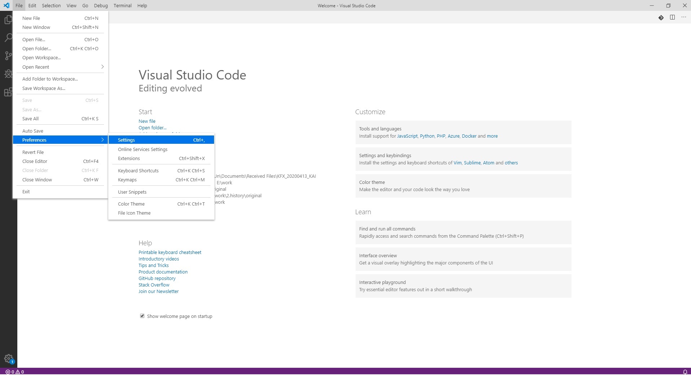
Task: Expand the Preferences submenu arrow
Action: pos(103,140)
